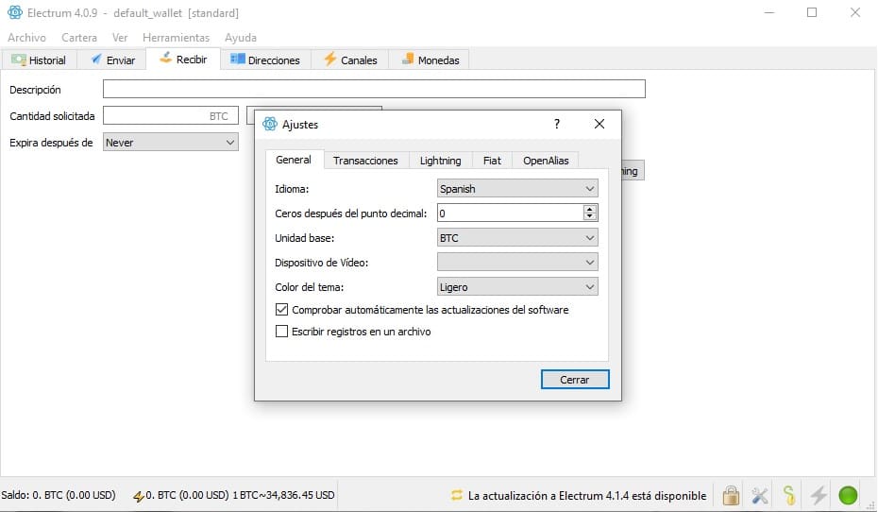This screenshot has height=512, width=878.
Task: Open the Lightning settings tab
Action: [x=441, y=161]
